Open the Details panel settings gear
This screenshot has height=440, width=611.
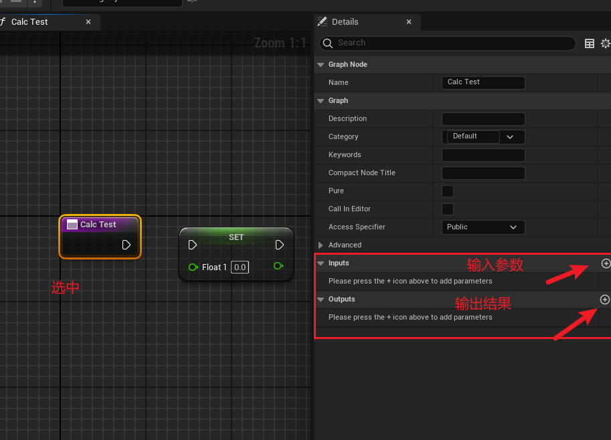click(x=606, y=43)
